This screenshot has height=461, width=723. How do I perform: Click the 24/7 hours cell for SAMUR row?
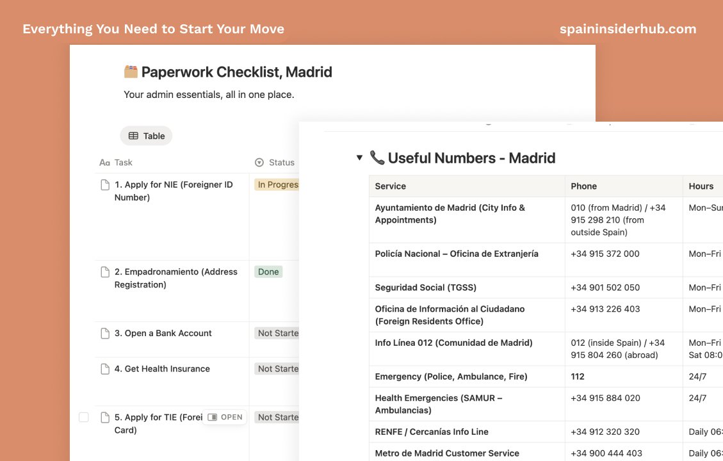(703, 404)
